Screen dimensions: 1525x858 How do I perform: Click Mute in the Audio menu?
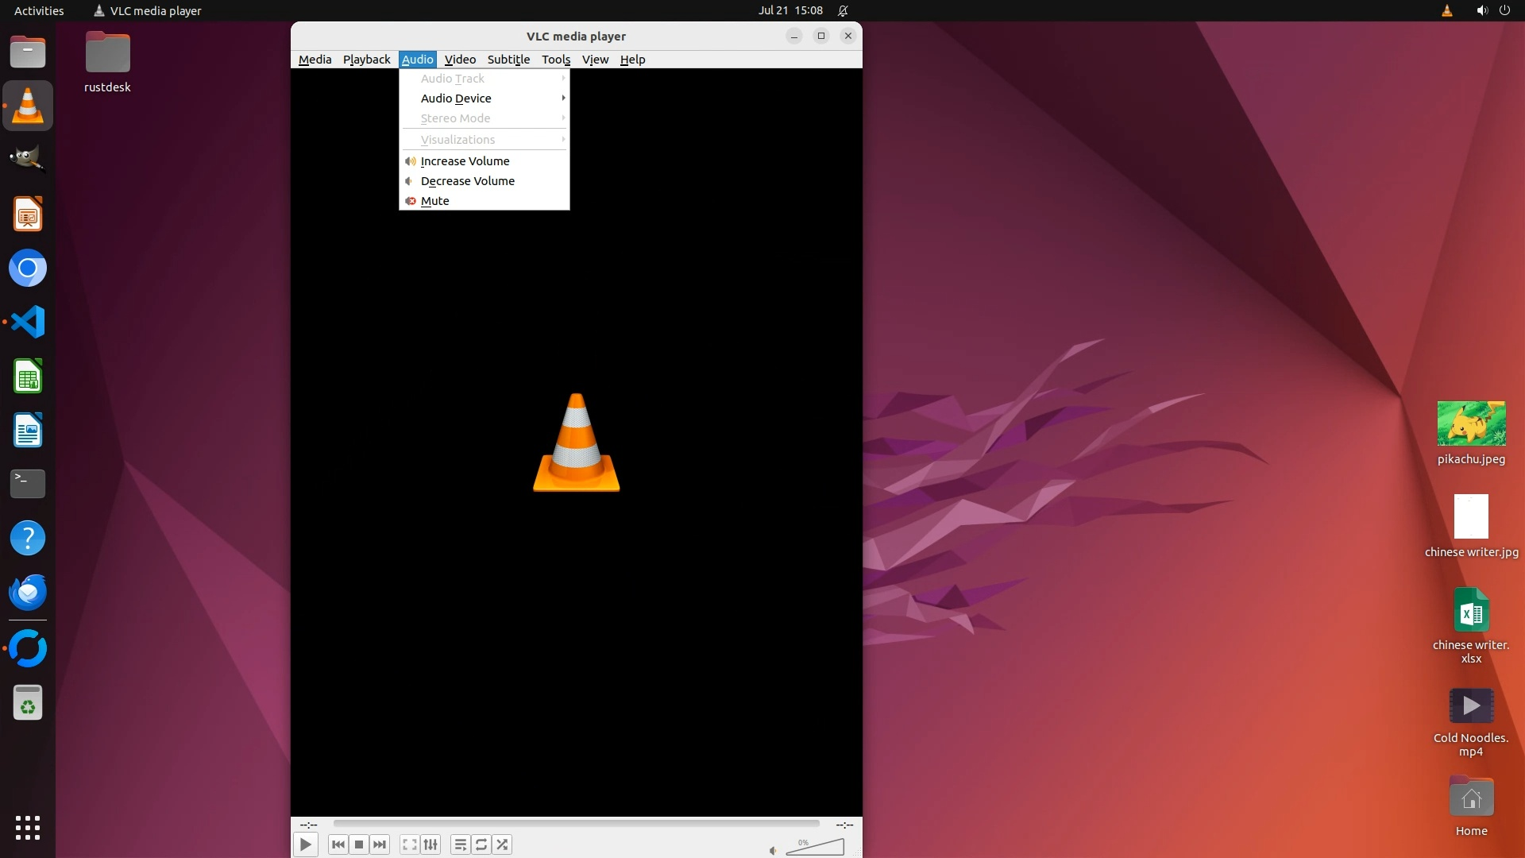(435, 201)
